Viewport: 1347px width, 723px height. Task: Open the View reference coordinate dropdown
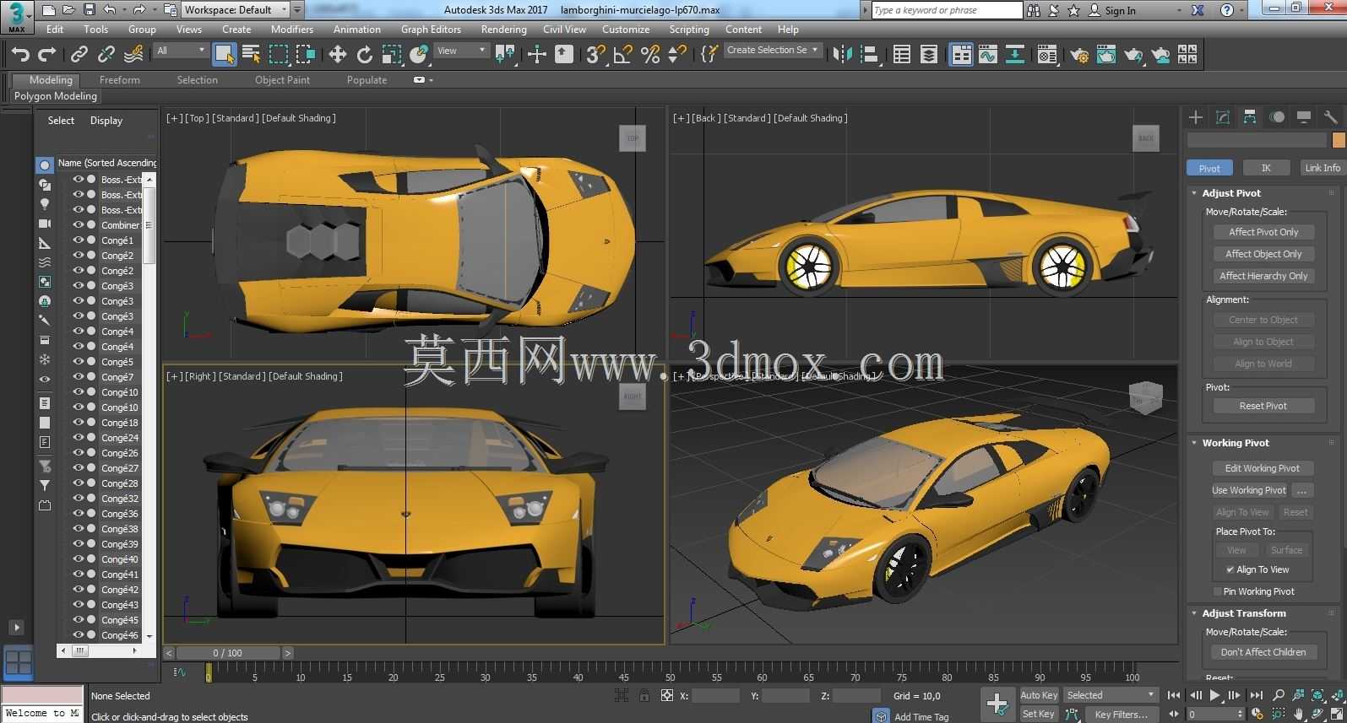pos(461,51)
